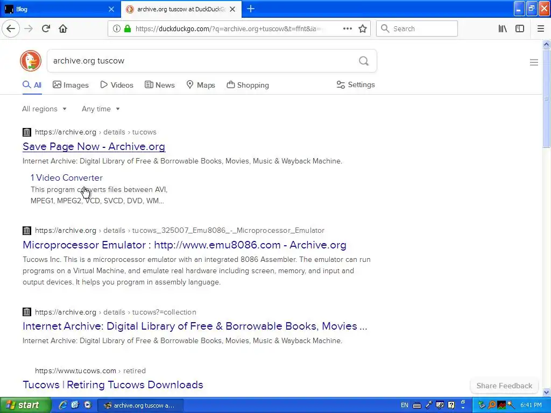This screenshot has width=551, height=413.
Task: Click the favicon beside Emu8086 result URL
Action: [x=27, y=231]
